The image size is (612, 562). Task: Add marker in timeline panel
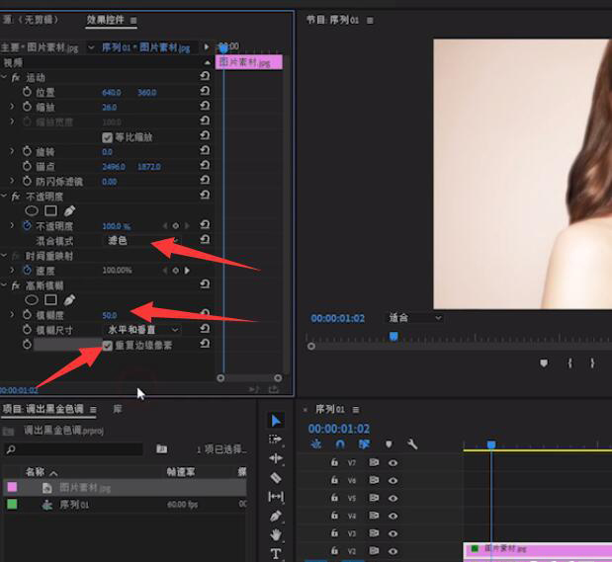coord(389,444)
